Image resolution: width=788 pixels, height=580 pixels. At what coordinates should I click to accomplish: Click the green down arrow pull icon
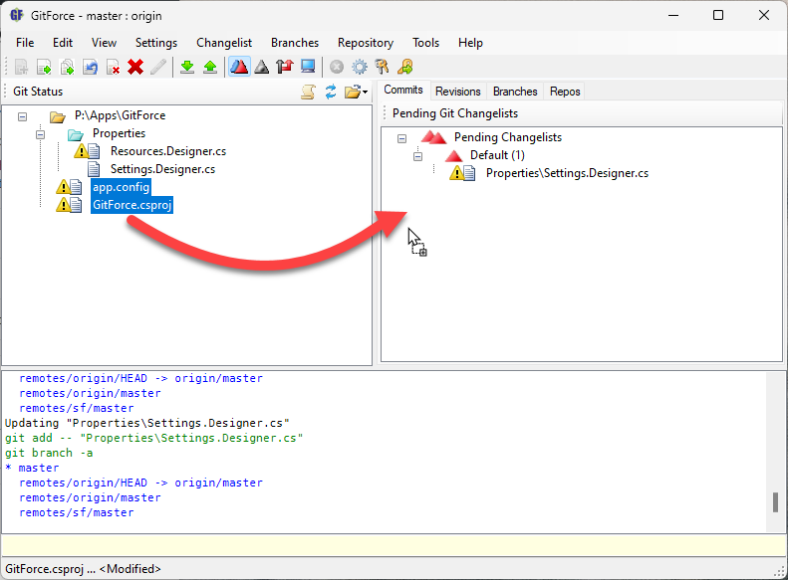tap(187, 67)
